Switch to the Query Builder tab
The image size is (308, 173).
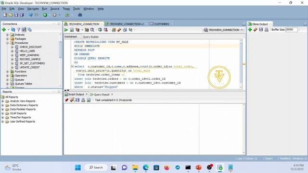click(x=91, y=37)
